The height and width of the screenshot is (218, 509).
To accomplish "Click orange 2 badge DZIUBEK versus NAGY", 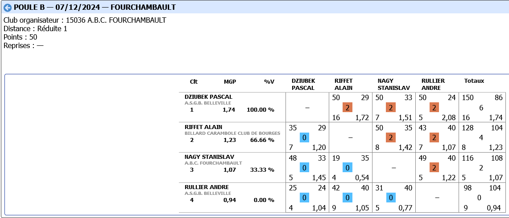I will point(391,108).
